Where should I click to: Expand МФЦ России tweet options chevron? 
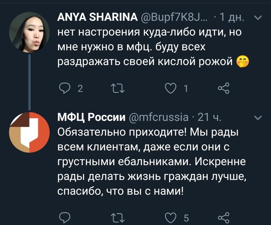coord(257,117)
